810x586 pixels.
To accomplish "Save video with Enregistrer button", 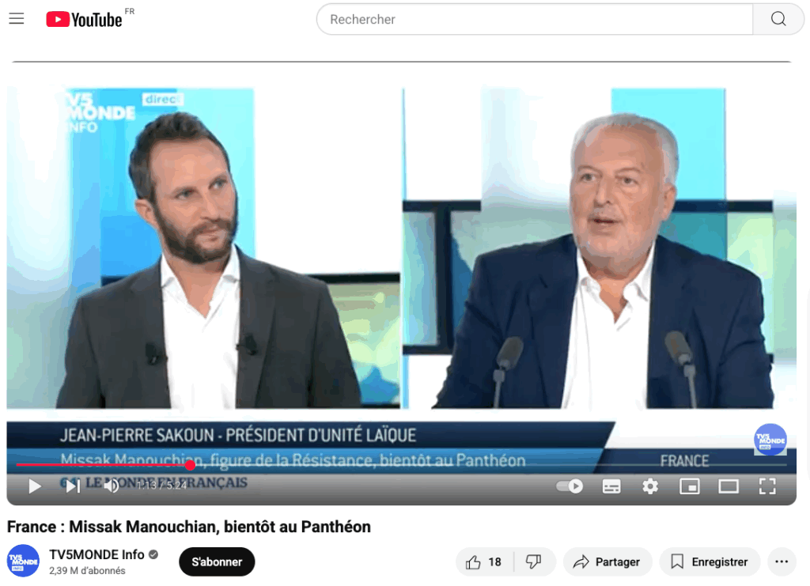I will point(710,561).
